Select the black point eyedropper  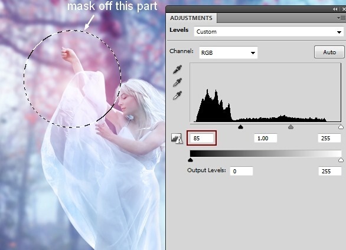[177, 70]
